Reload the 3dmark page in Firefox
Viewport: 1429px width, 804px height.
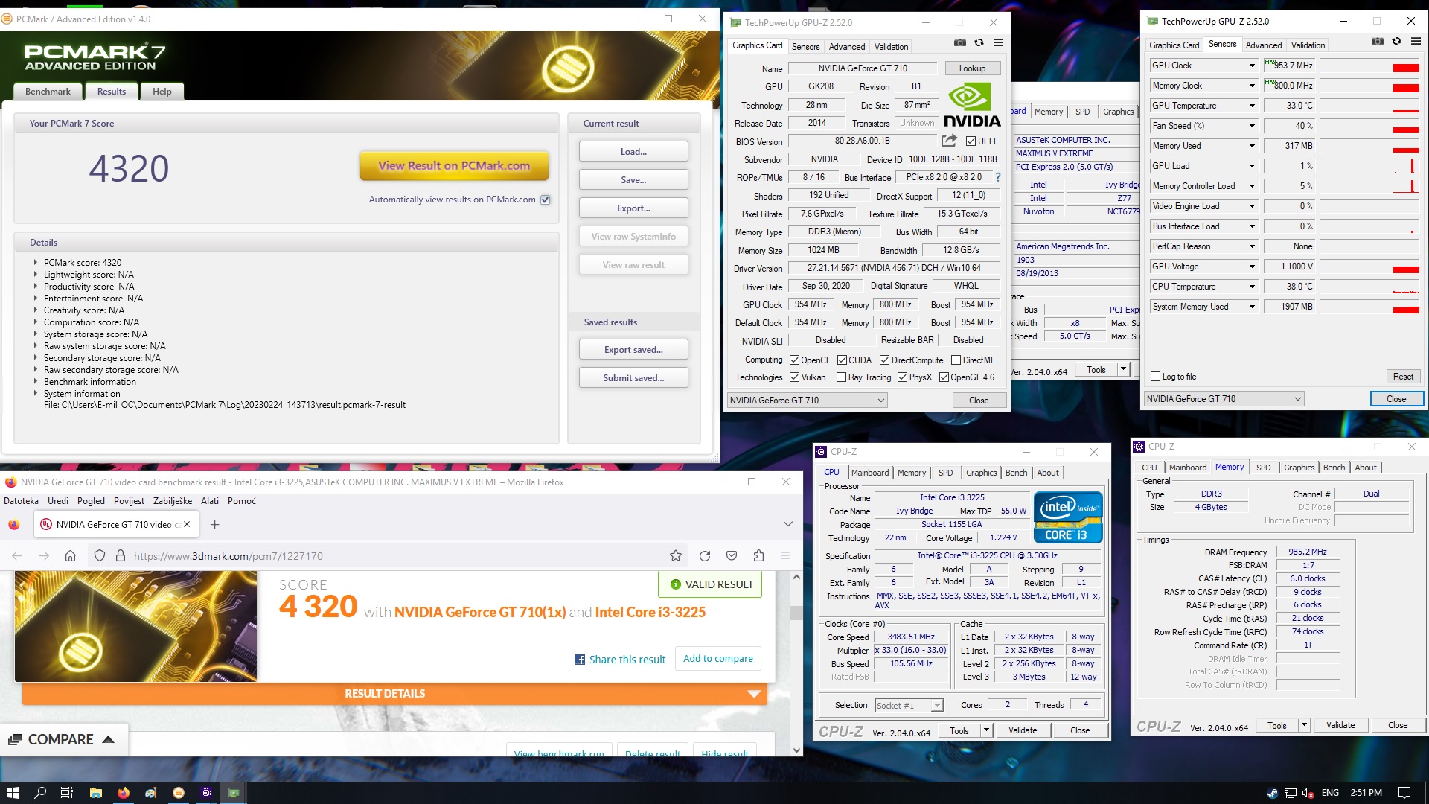[x=705, y=555]
